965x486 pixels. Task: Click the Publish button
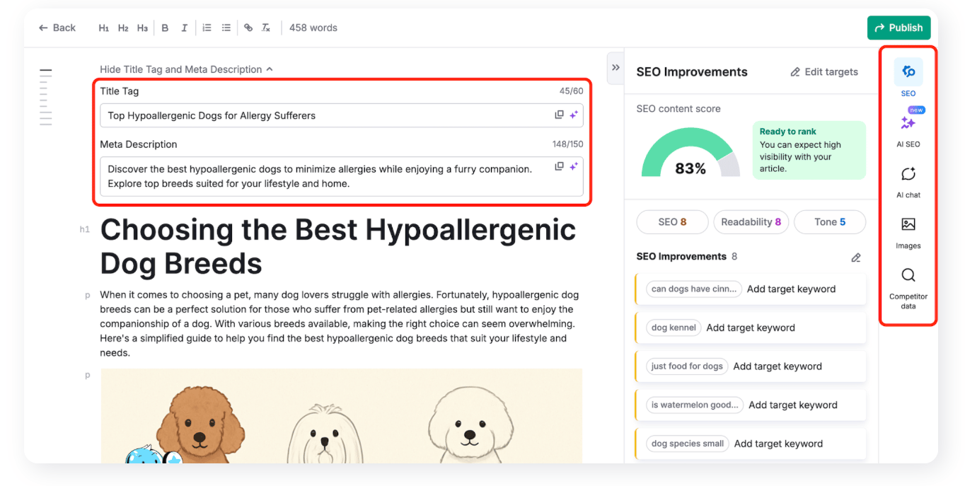point(898,28)
